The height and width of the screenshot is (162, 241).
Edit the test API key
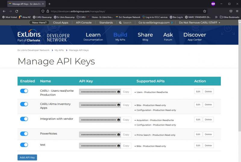tap(198, 145)
